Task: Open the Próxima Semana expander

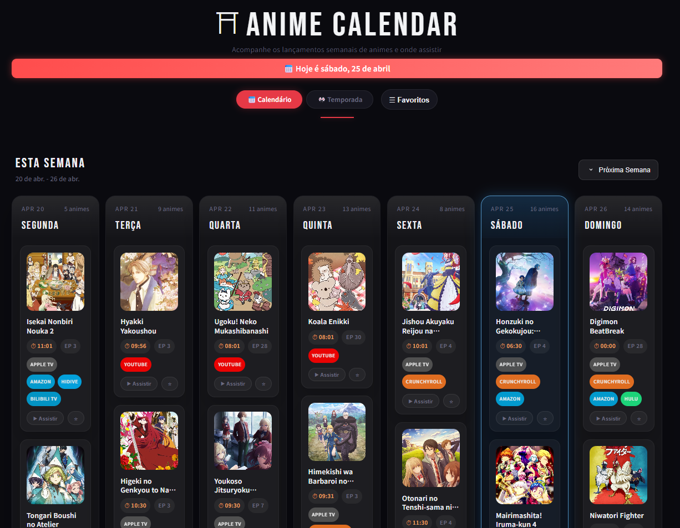Action: (618, 170)
